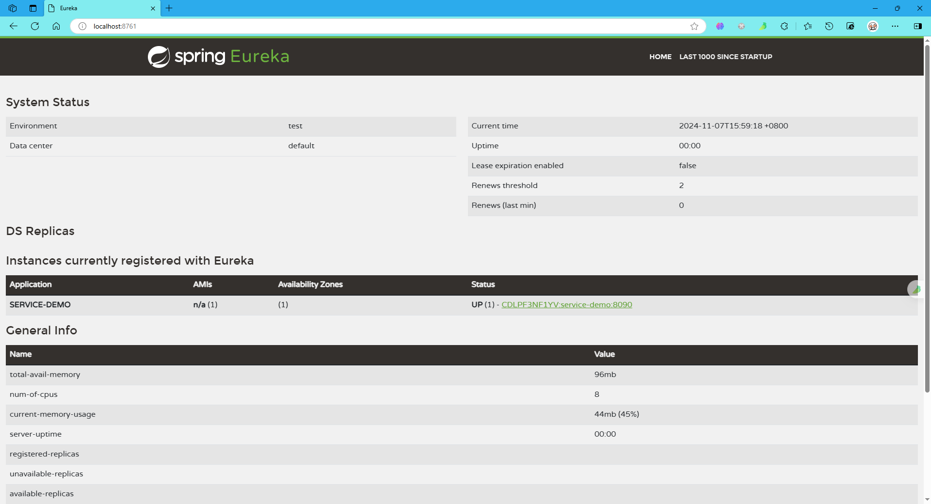Open LAST 1000 SINCE STARTUP link
This screenshot has width=931, height=504.
(x=726, y=57)
